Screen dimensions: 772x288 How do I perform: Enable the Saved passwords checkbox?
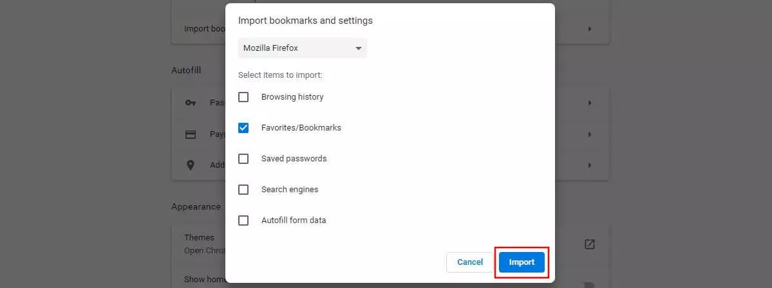[x=243, y=159]
